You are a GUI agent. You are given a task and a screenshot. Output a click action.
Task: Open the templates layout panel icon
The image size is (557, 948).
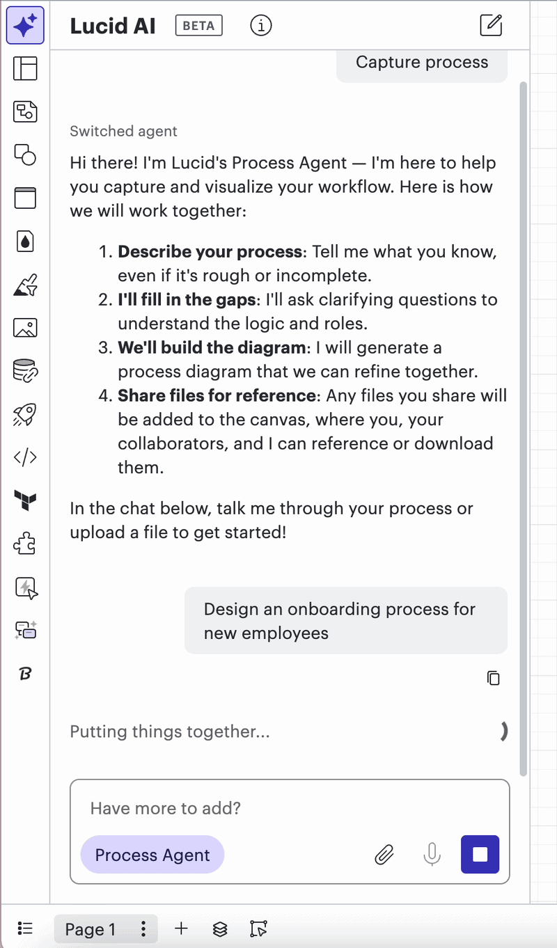(x=25, y=68)
